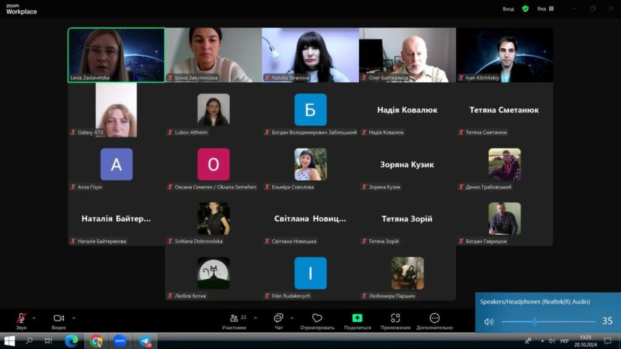Open the Приложения apps icon
Image resolution: width=621 pixels, height=349 pixels.
[x=395, y=320]
